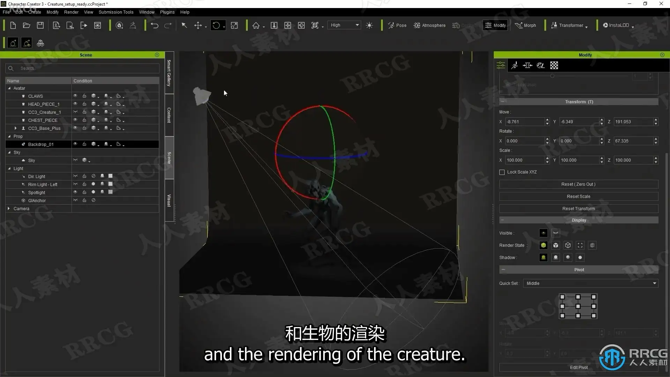This screenshot has width=670, height=377.
Task: Open the Pivot Quick Set dropdown
Action: click(x=590, y=283)
